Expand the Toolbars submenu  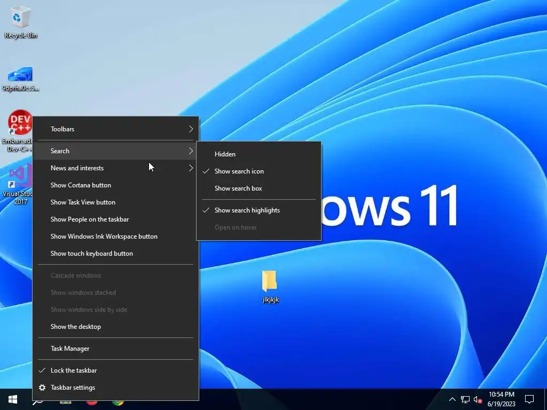pyautogui.click(x=115, y=129)
